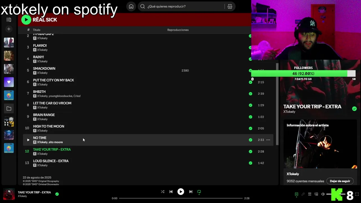The width and height of the screenshot is (361, 203).
Task: Toggle the saved checkmark for TAKE YOUR TRIP - EXTRA row
Action: 250,151
